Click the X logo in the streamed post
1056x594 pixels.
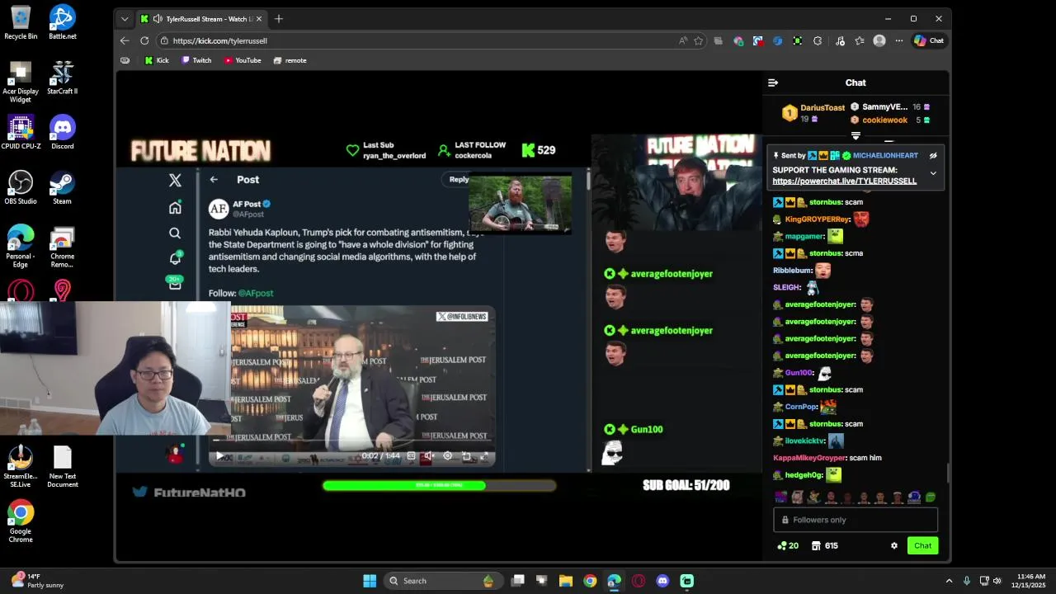coord(175,180)
